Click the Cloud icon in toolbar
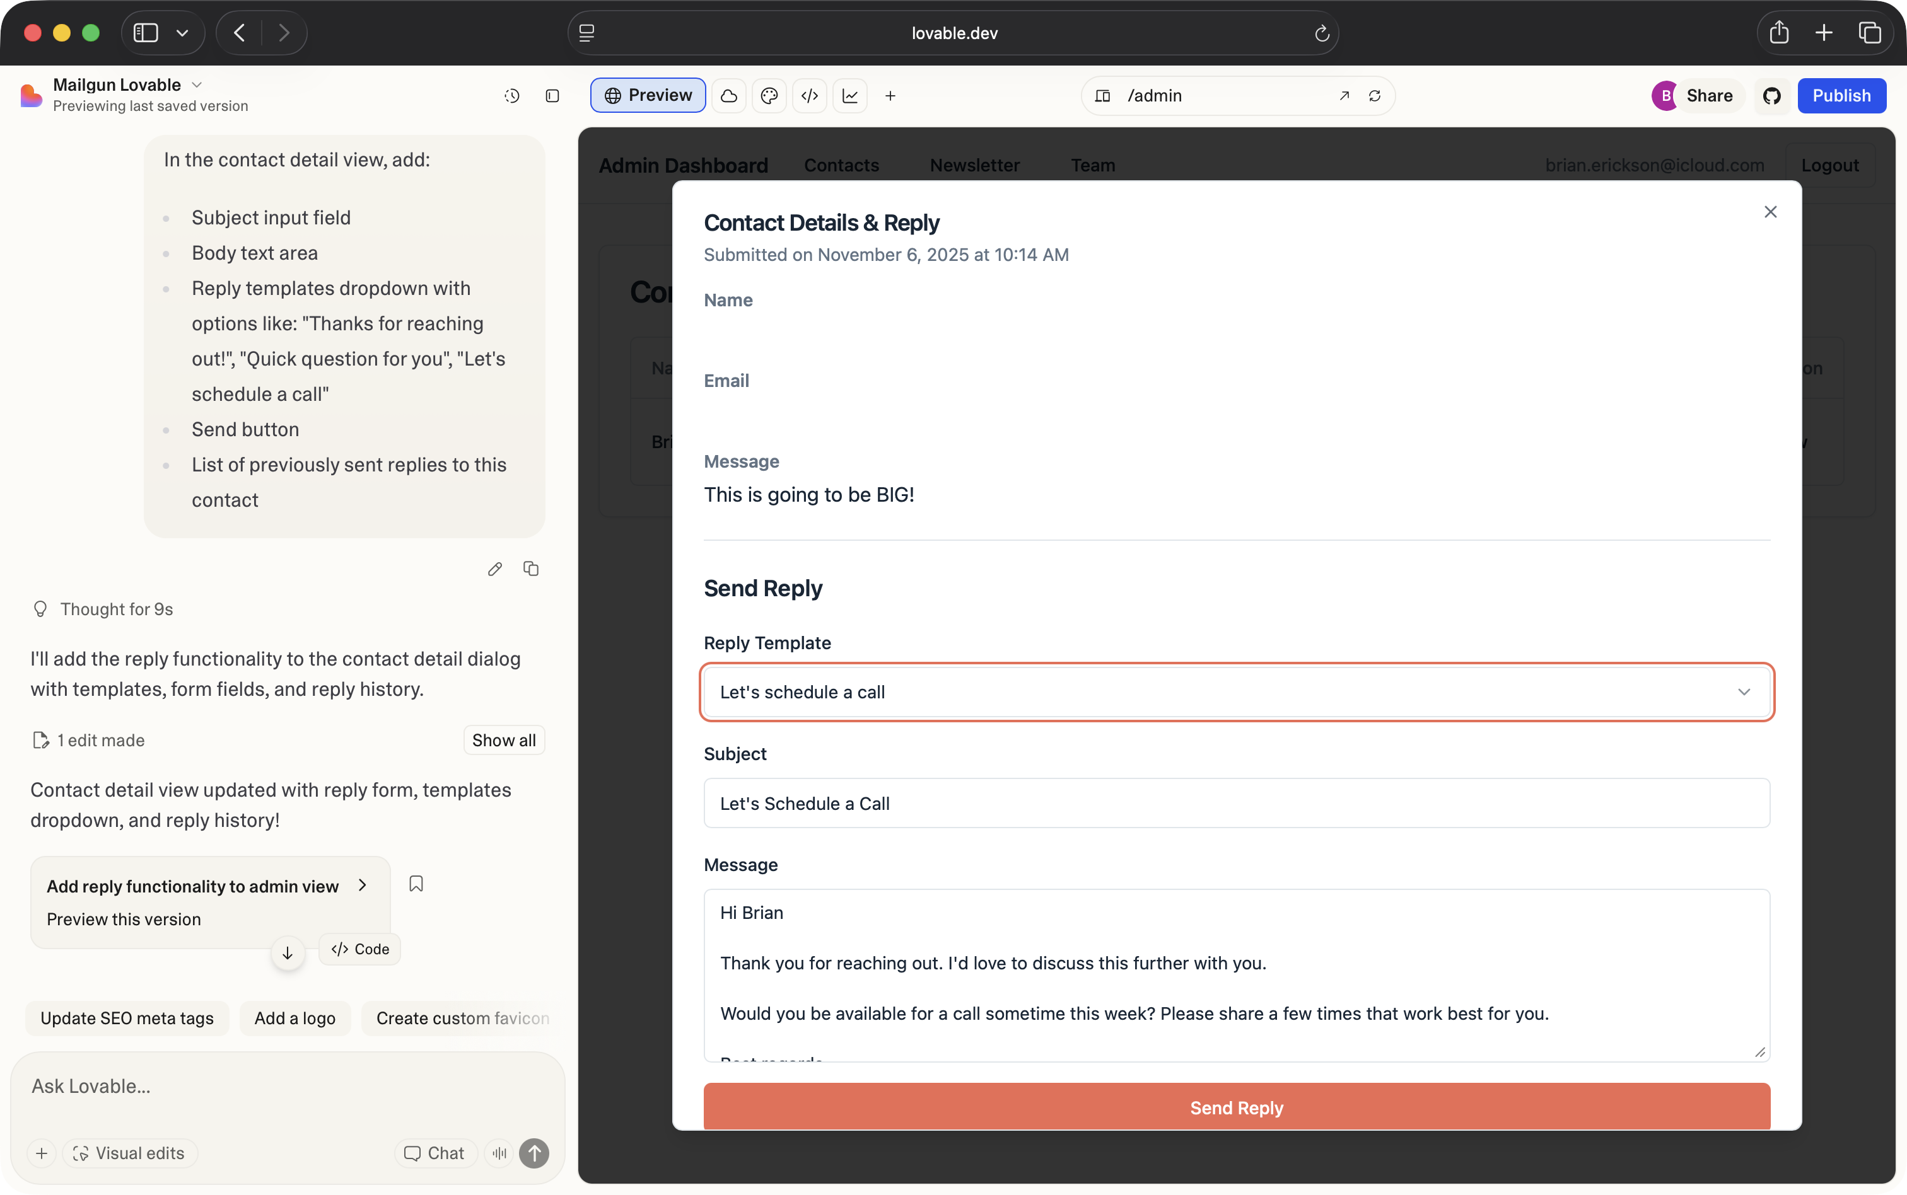The image size is (1907, 1195). pyautogui.click(x=729, y=96)
